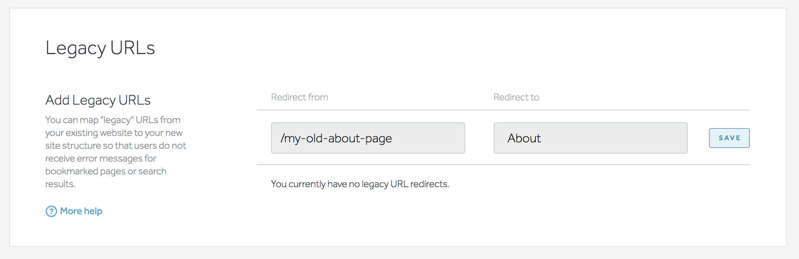Click the "bookmarked pages or search" description line
This screenshot has height=259, width=799.
(x=106, y=171)
